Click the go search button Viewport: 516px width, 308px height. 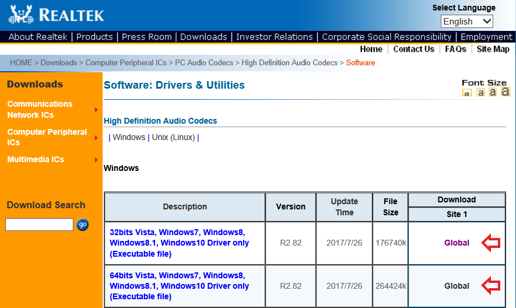[82, 225]
